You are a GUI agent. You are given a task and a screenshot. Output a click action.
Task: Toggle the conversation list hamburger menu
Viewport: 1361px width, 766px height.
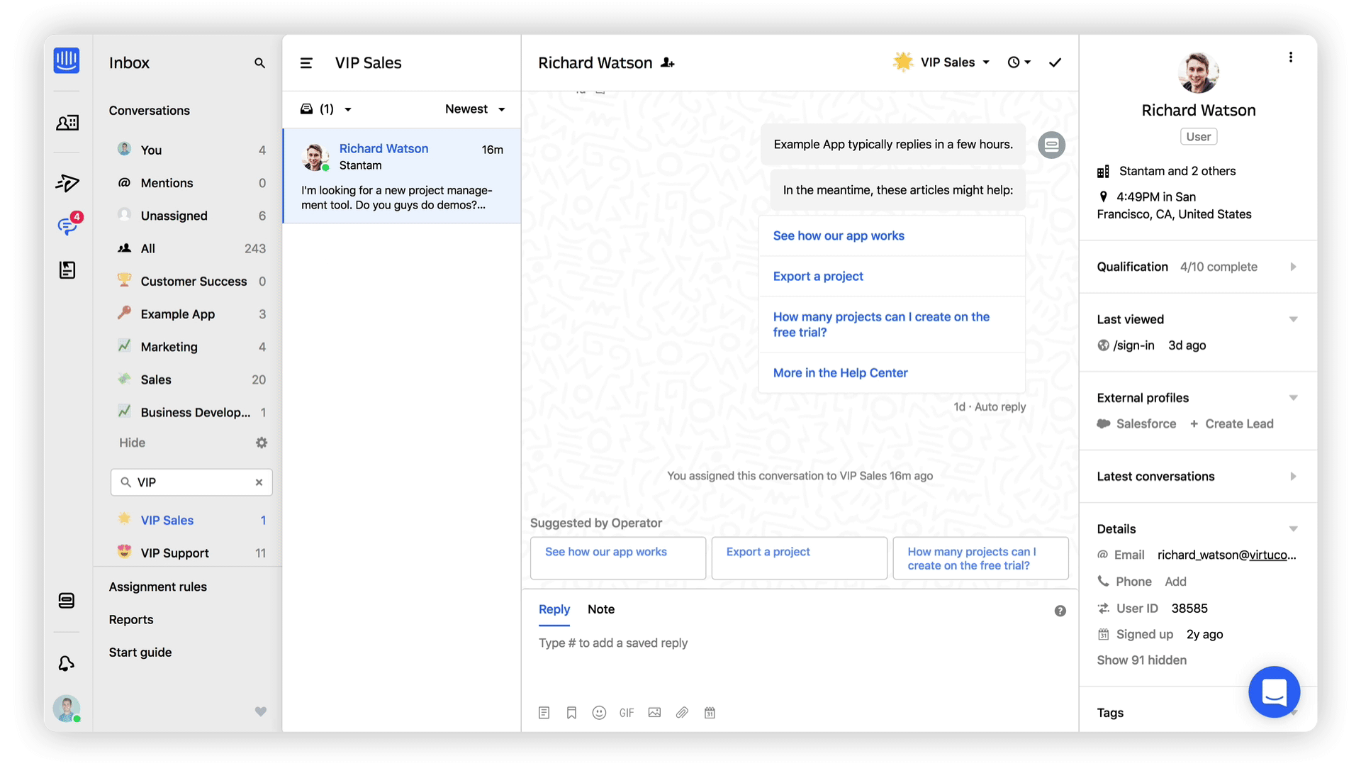[306, 63]
